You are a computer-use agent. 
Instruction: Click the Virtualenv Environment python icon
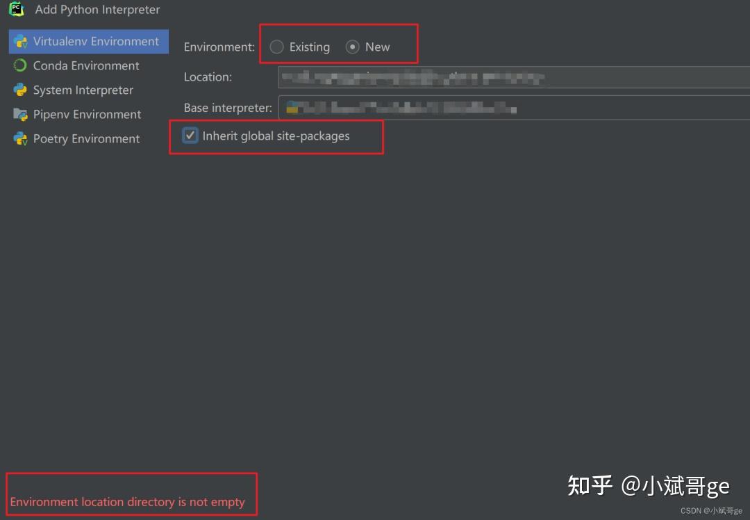point(21,41)
